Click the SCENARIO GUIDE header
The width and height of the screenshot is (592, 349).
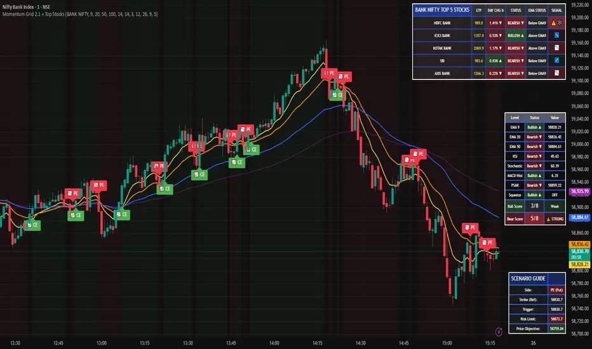(x=528, y=279)
